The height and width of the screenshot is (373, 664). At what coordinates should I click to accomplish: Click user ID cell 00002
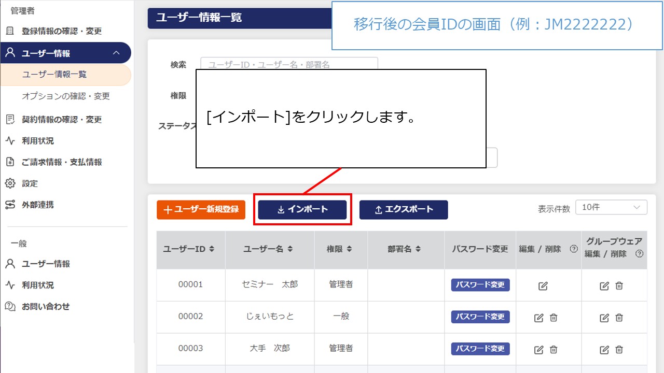[190, 316]
